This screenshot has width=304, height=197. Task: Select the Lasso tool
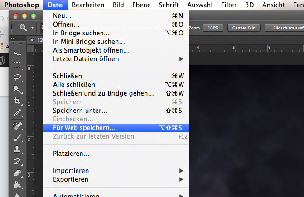click(x=17, y=77)
